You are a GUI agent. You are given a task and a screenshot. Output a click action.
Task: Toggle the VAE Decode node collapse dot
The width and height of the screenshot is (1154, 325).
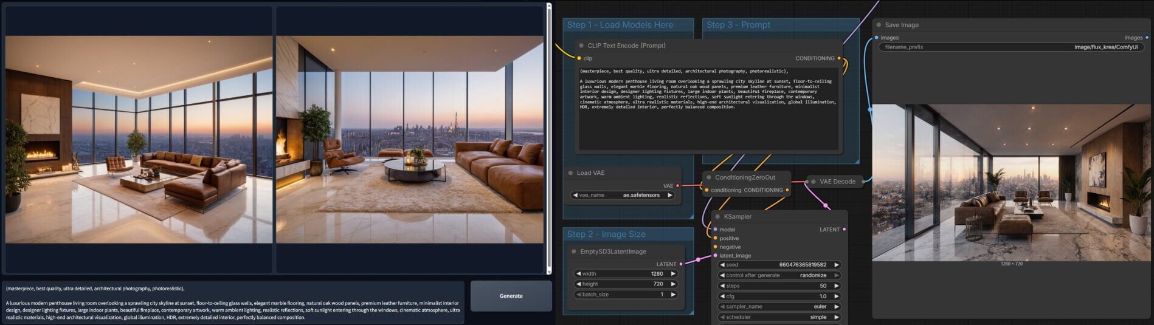(814, 182)
